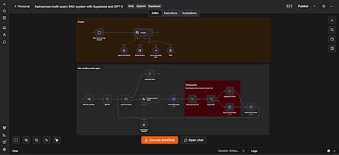Select the Prepare loop output node
The height and width of the screenshot is (155, 339).
pos(251,107)
